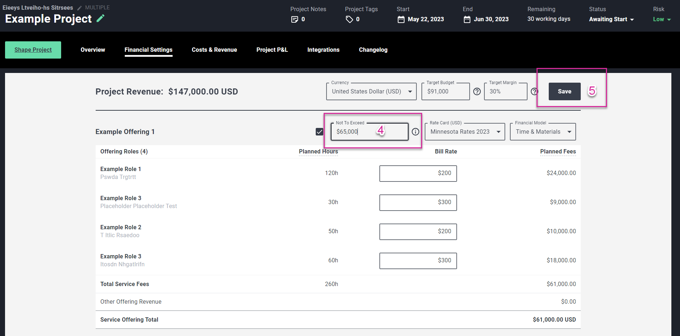Click the Project Revenue $147,000.00 USD heading
Viewport: 680px width, 336px height.
167,92
